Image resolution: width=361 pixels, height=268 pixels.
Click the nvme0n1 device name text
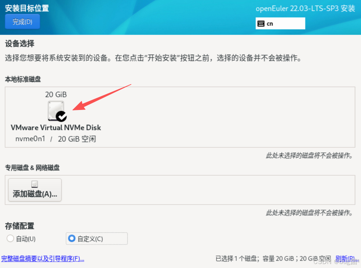point(30,139)
